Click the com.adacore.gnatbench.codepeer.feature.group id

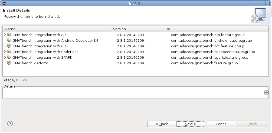(x=213, y=52)
